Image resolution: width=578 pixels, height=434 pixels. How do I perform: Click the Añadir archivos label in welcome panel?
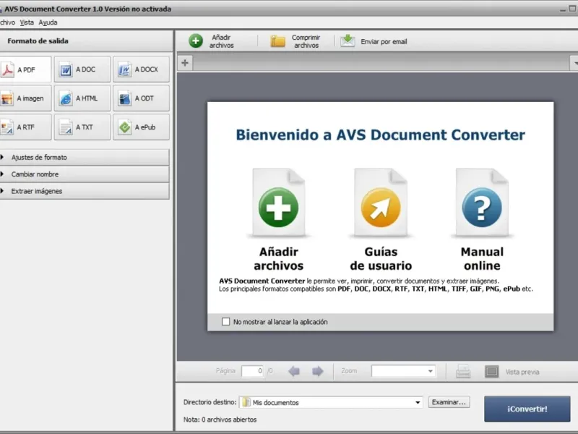[278, 259]
